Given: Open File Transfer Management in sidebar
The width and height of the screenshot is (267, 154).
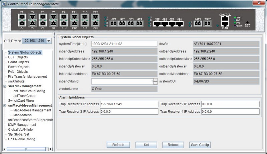Looking at the screenshot, I should (27, 77).
